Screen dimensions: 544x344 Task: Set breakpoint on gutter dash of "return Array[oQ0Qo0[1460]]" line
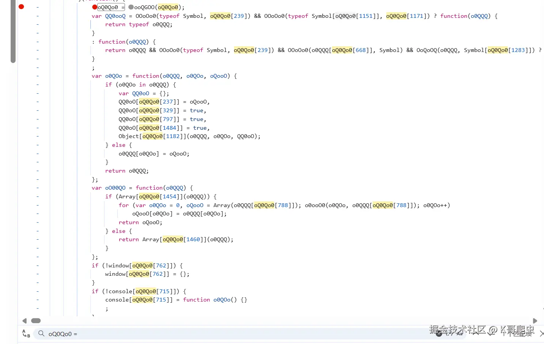[38, 239]
